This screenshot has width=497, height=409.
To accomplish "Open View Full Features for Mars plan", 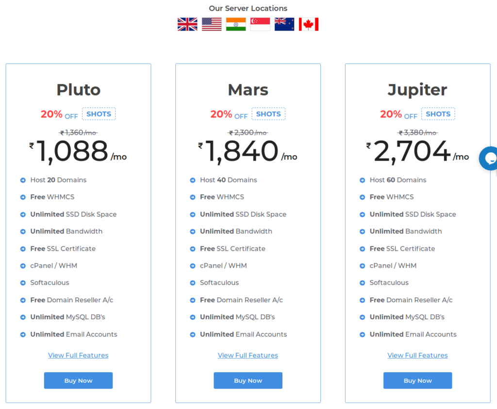I will [x=248, y=356].
